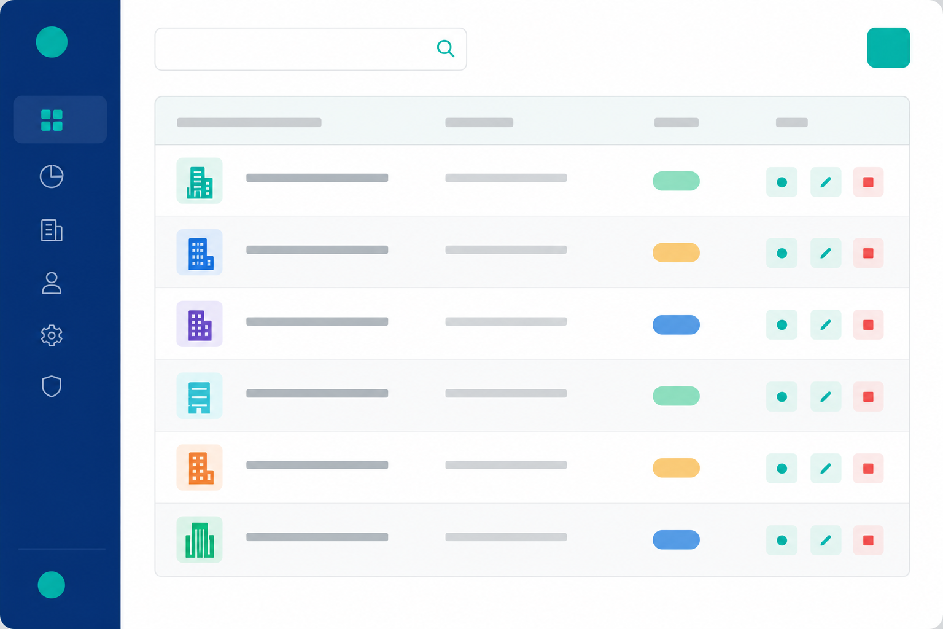Click red stop button in cyan building row
The image size is (943, 629).
click(868, 397)
